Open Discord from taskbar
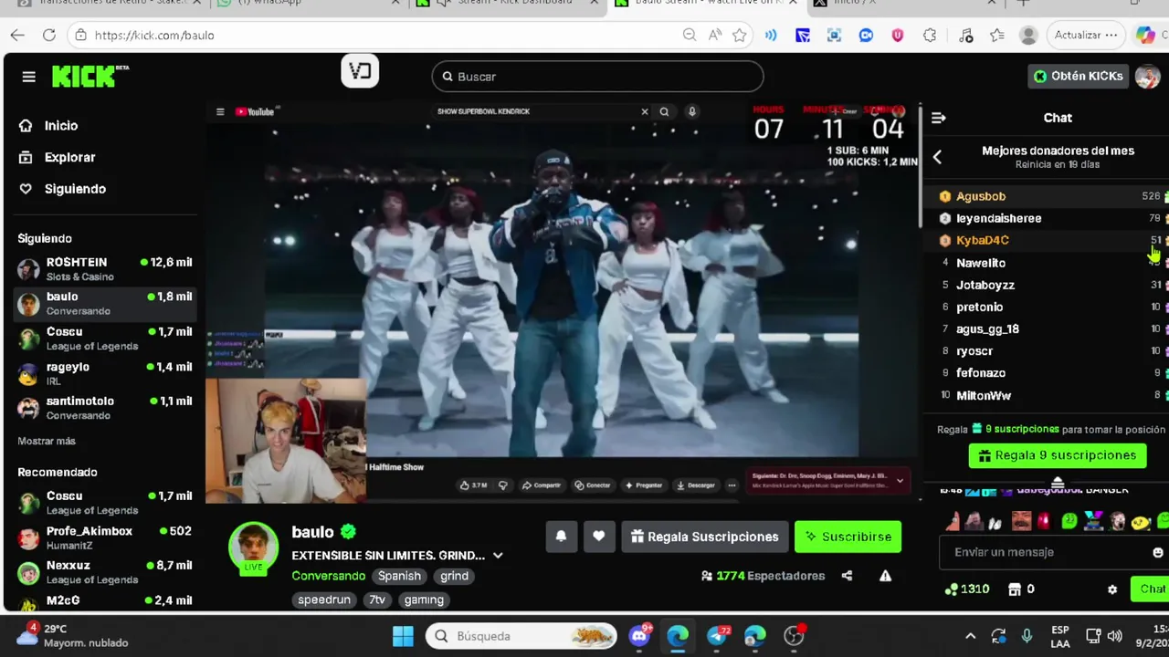The image size is (1169, 657). tap(639, 635)
